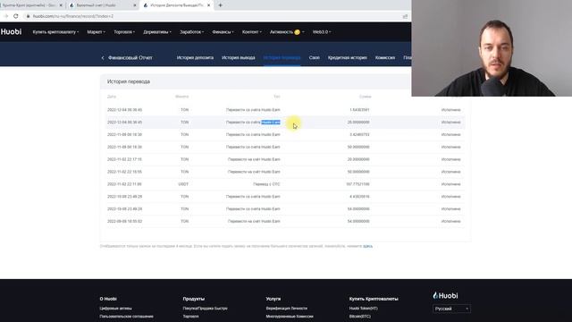Image resolution: width=572 pixels, height=322 pixels.
Task: Open the Пользовательское соглашение footer link
Action: point(126,317)
